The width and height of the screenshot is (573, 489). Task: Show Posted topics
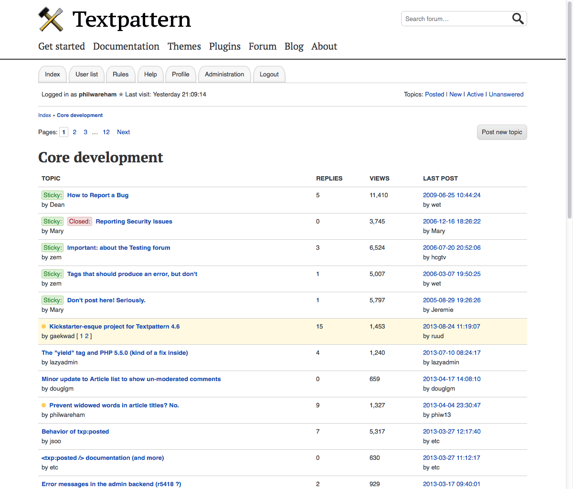[435, 95]
